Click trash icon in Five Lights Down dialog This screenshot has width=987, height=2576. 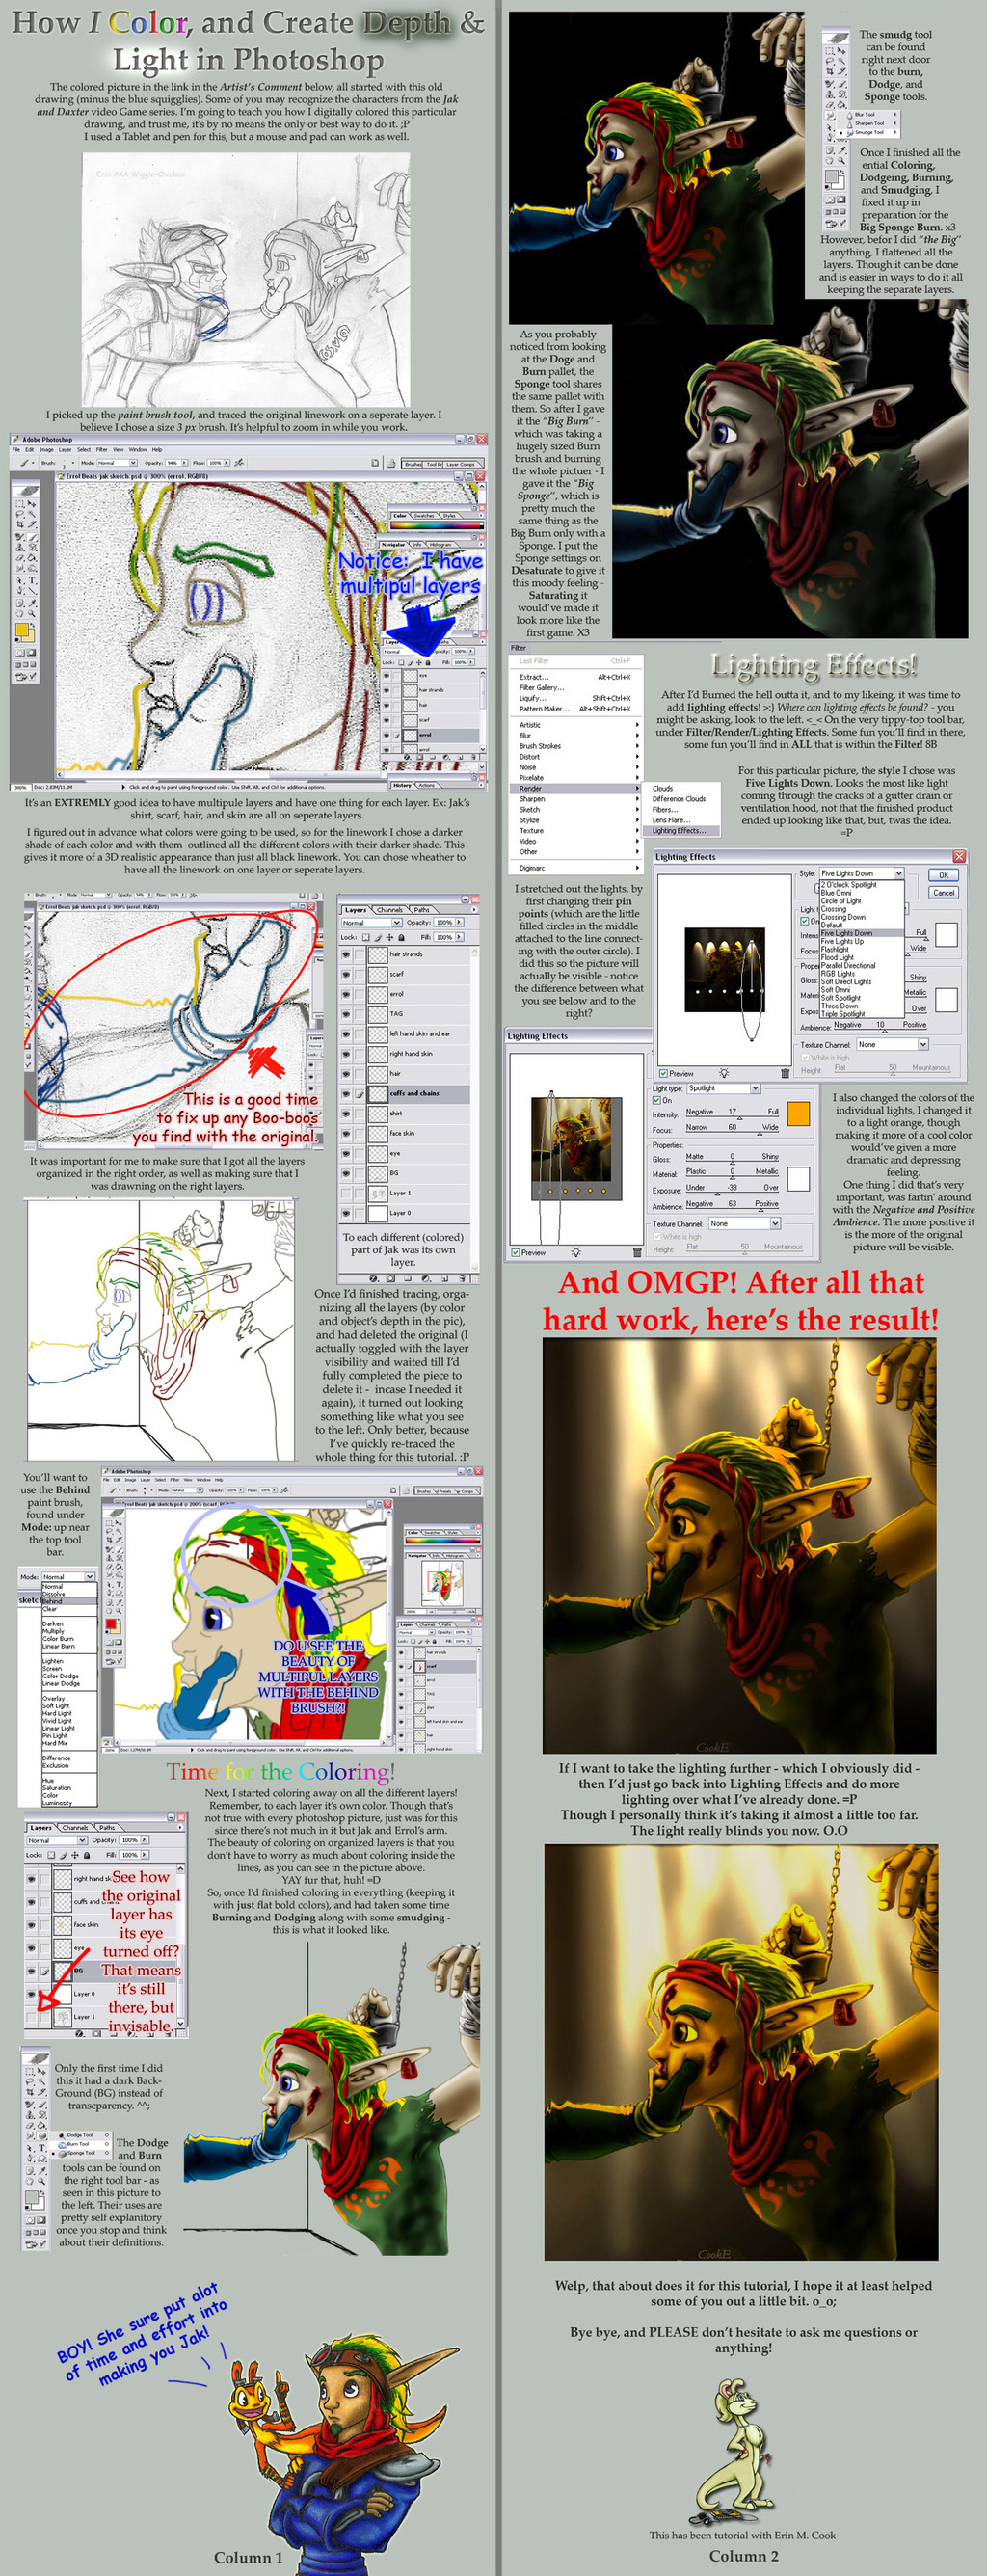coord(785,1073)
